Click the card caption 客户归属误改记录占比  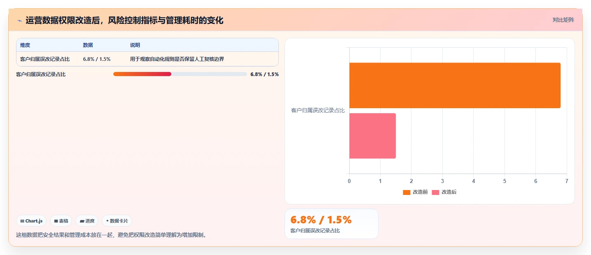tap(315, 231)
